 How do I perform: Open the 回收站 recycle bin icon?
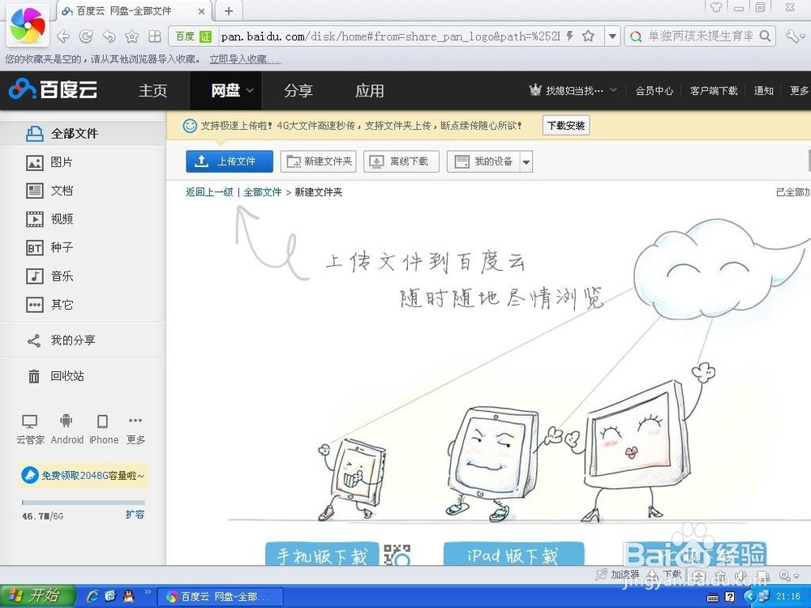tap(34, 376)
